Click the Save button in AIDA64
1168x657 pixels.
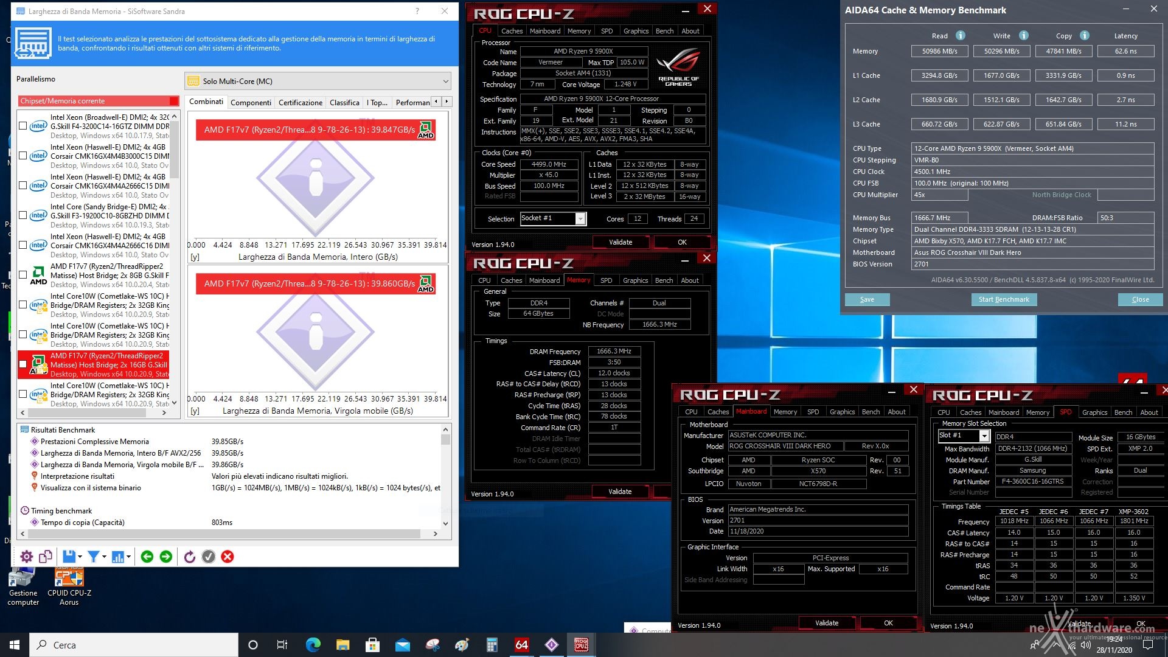click(x=867, y=299)
